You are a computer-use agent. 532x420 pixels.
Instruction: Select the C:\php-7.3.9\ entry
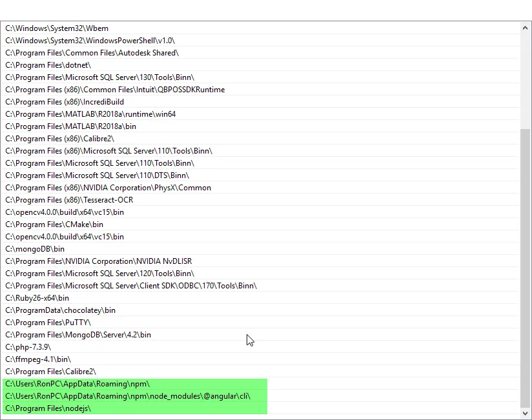(261, 347)
